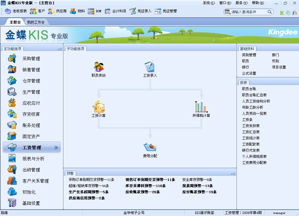Screen dimensions: 299x216
Task: Open 银行 in 基础资料
Action: tap(245, 67)
